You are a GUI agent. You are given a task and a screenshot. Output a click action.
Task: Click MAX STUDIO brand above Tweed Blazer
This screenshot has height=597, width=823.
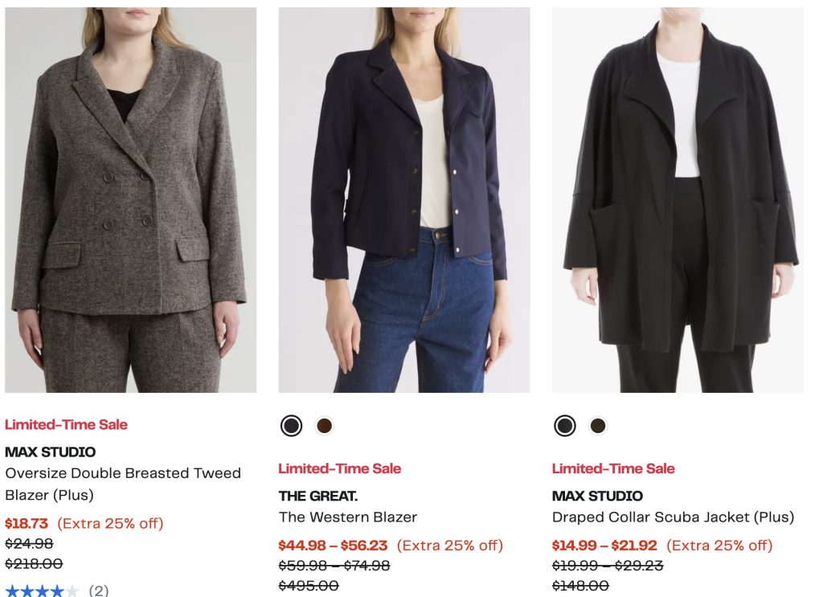pos(51,452)
